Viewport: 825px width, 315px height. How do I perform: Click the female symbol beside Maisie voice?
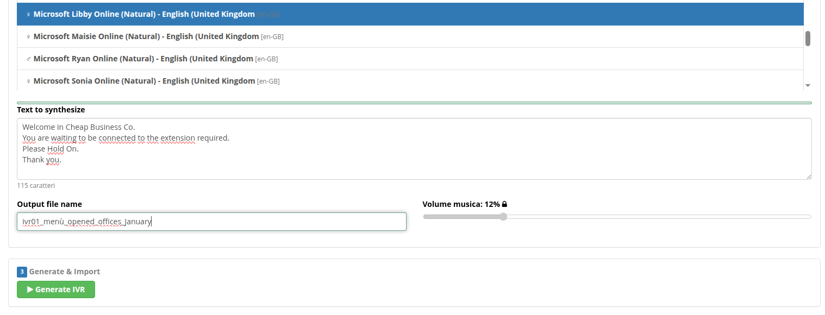[x=29, y=36]
